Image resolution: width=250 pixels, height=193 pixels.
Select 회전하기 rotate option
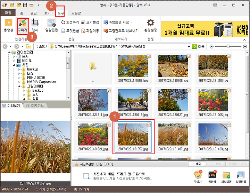click(70, 22)
